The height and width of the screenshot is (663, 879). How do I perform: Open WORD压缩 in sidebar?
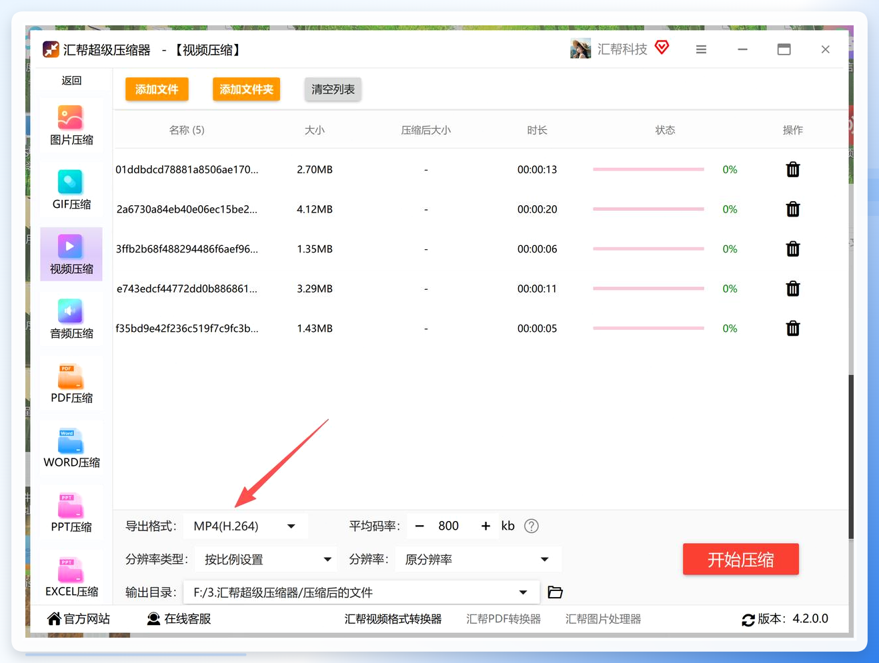71,448
